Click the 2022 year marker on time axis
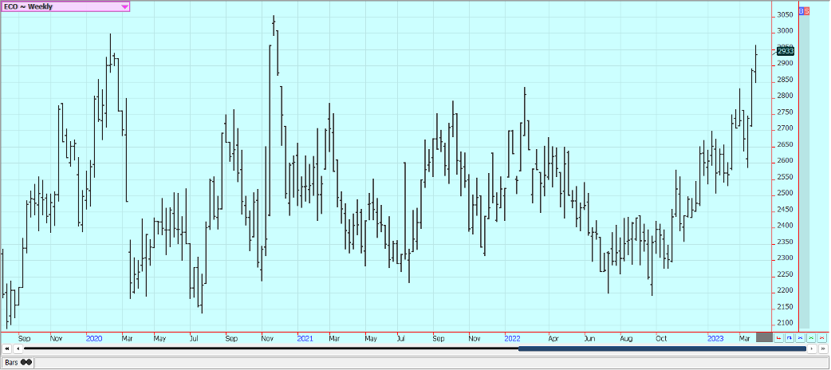This screenshot has height=370, width=831. 513,338
